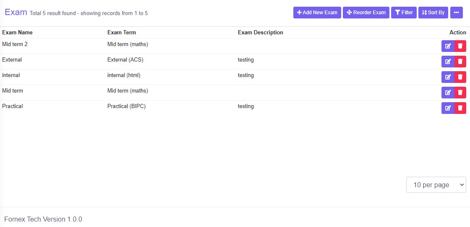Click the Exam page title
Screen dimensions: 470x227
pos(16,12)
